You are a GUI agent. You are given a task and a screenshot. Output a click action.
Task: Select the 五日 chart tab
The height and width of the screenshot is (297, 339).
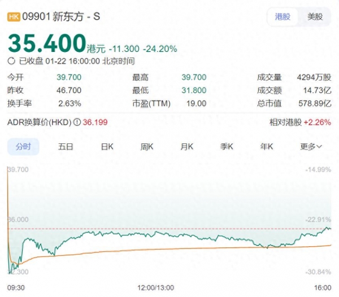pyautogui.click(x=66, y=147)
